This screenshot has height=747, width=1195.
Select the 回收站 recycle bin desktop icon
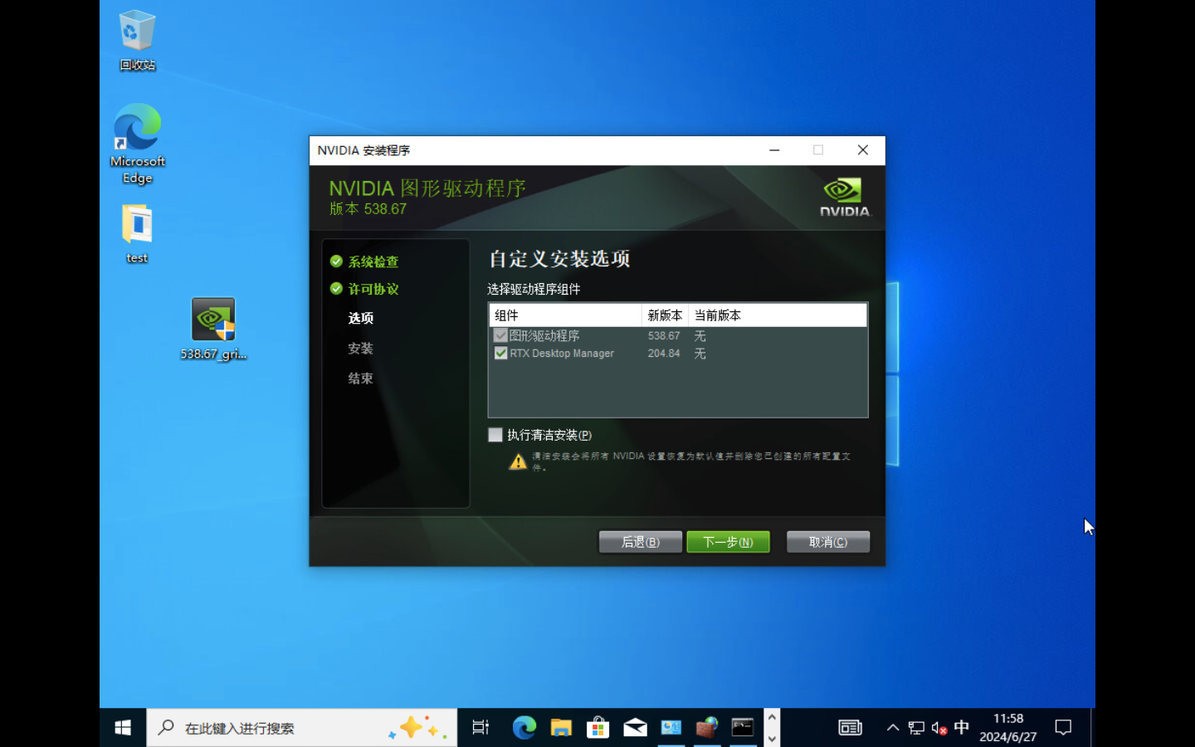pyautogui.click(x=137, y=40)
